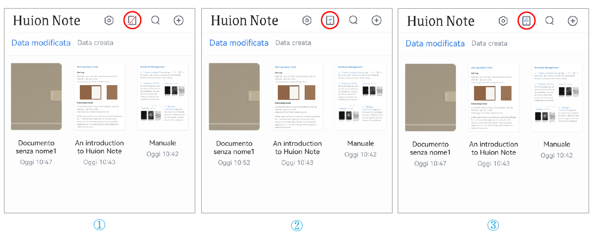593x238 pixels.
Task: Click An introduction to Huion Note title in panel ①
Action: click(99, 147)
